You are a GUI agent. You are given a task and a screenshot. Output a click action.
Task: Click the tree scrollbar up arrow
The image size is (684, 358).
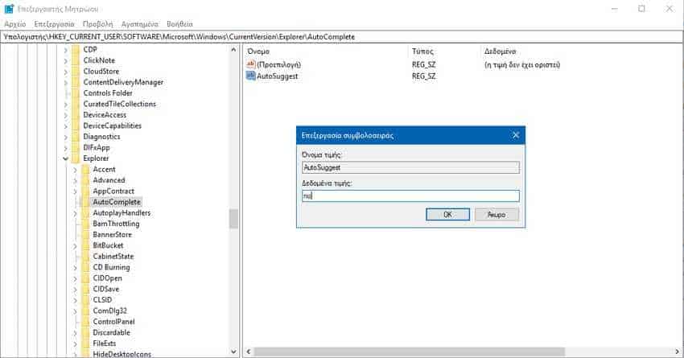coord(233,50)
